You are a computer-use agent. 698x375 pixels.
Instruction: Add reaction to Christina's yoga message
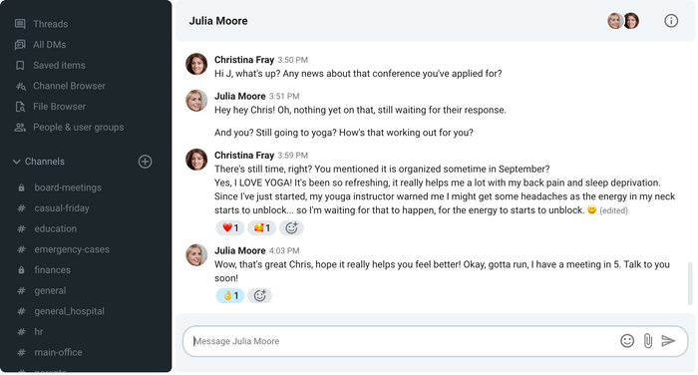tap(291, 228)
